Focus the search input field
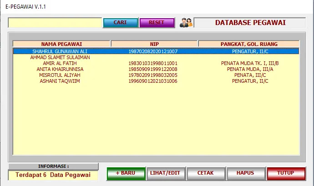 pyautogui.click(x=55, y=23)
